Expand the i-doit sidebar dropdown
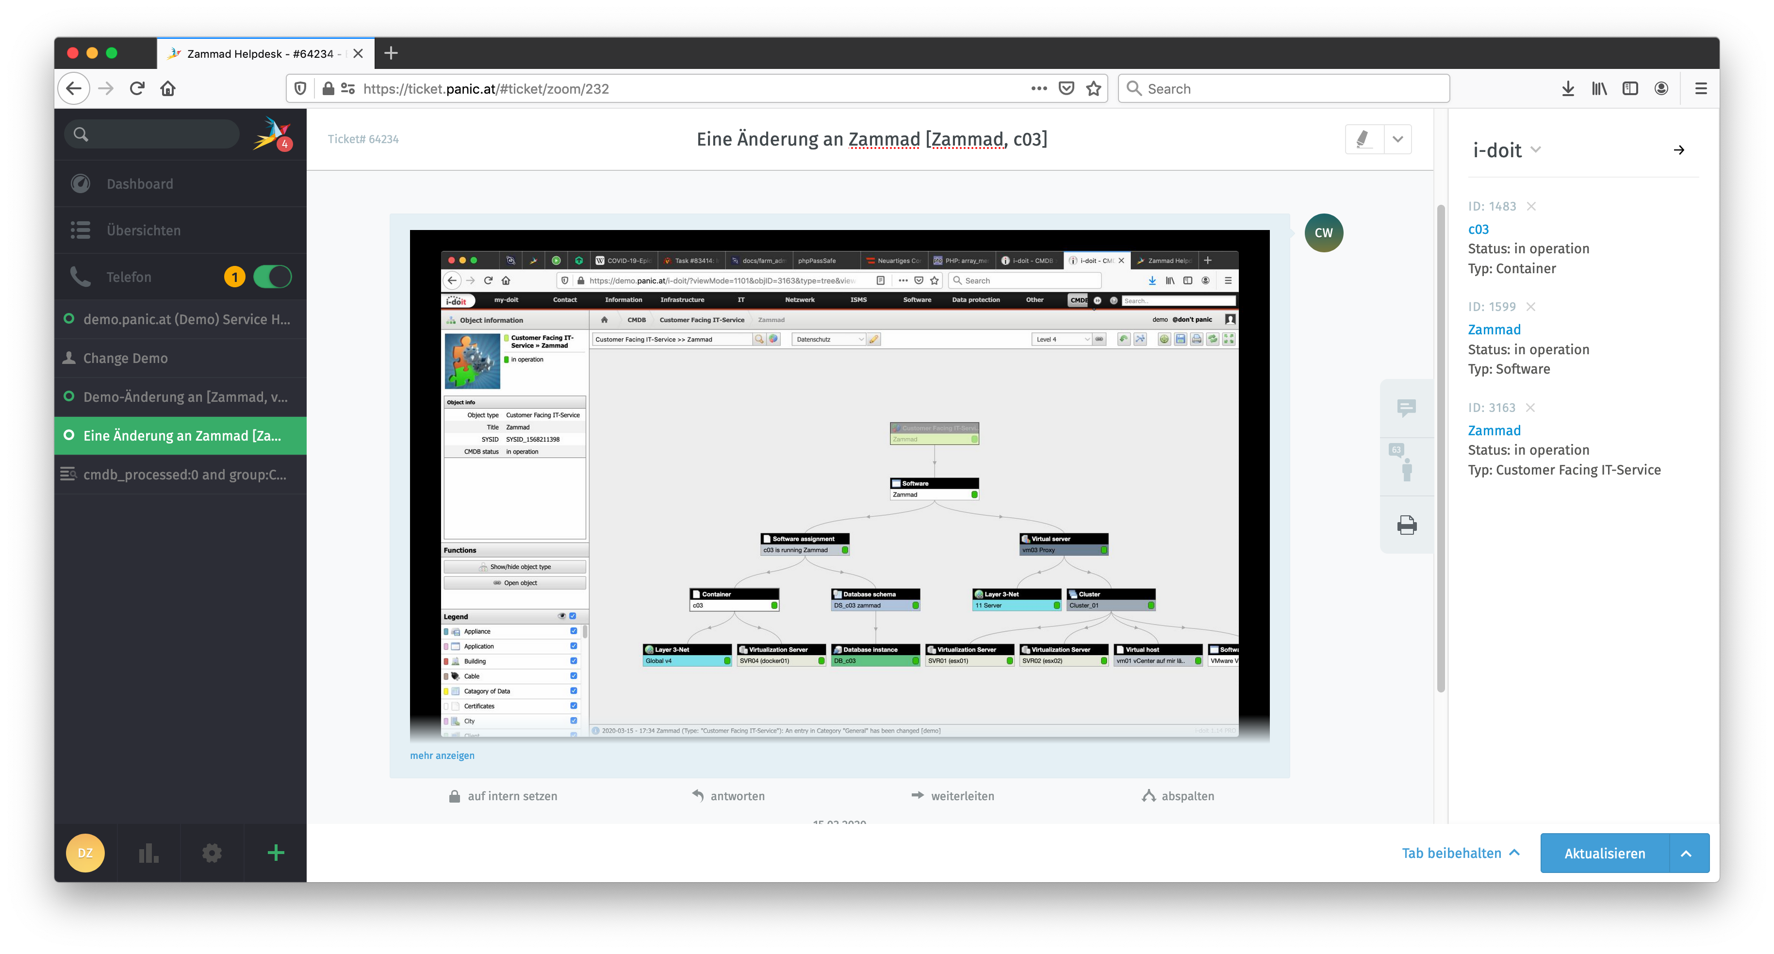Screen dimensions: 1774x954 click(x=1535, y=149)
